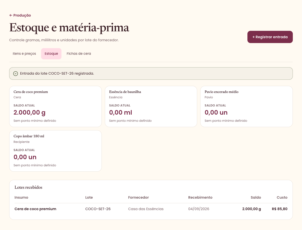Click the Saldo column header
The image size is (302, 230).
(256, 197)
